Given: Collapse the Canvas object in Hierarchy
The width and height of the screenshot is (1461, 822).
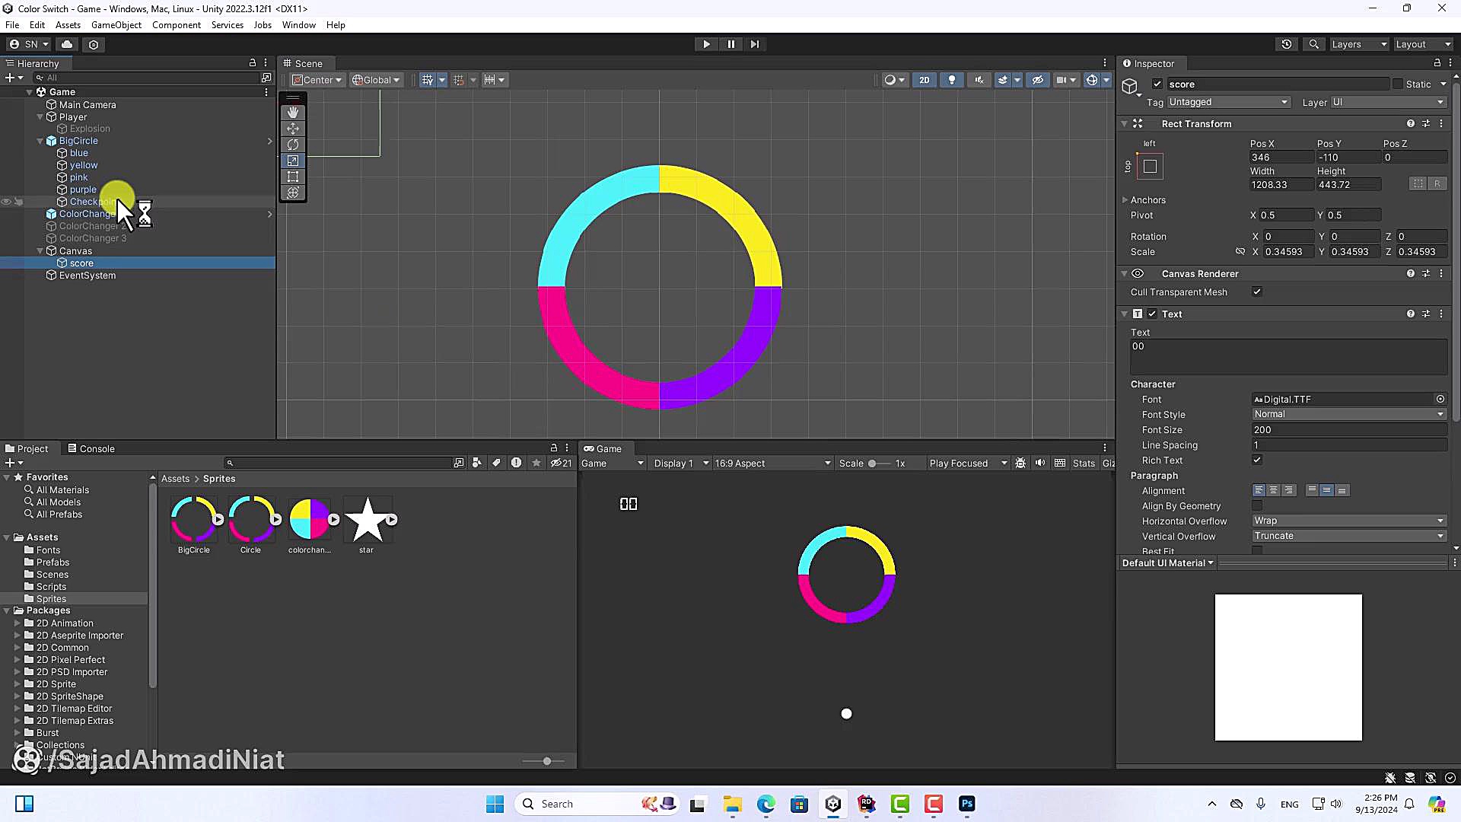Looking at the screenshot, I should click(x=40, y=250).
